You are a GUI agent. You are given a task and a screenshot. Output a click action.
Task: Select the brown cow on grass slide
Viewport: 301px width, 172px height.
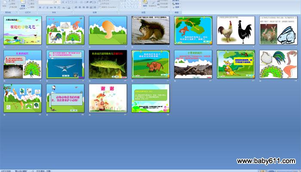(150, 64)
